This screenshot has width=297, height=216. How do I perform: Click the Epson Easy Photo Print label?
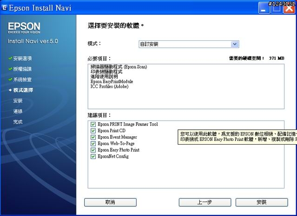pyautogui.click(x=119, y=150)
